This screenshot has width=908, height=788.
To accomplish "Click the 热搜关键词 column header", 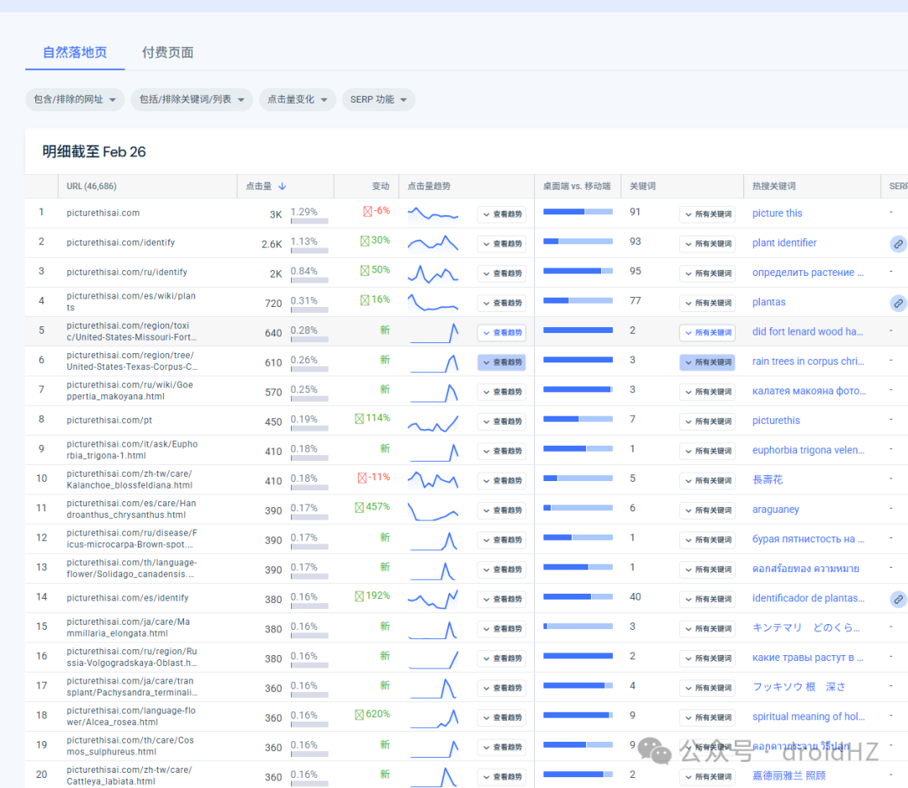I will pos(773,186).
